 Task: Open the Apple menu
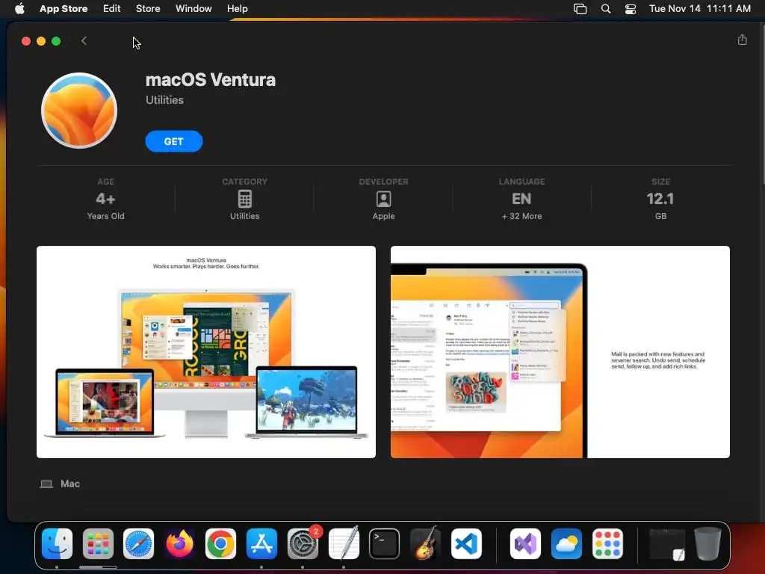[x=19, y=9]
